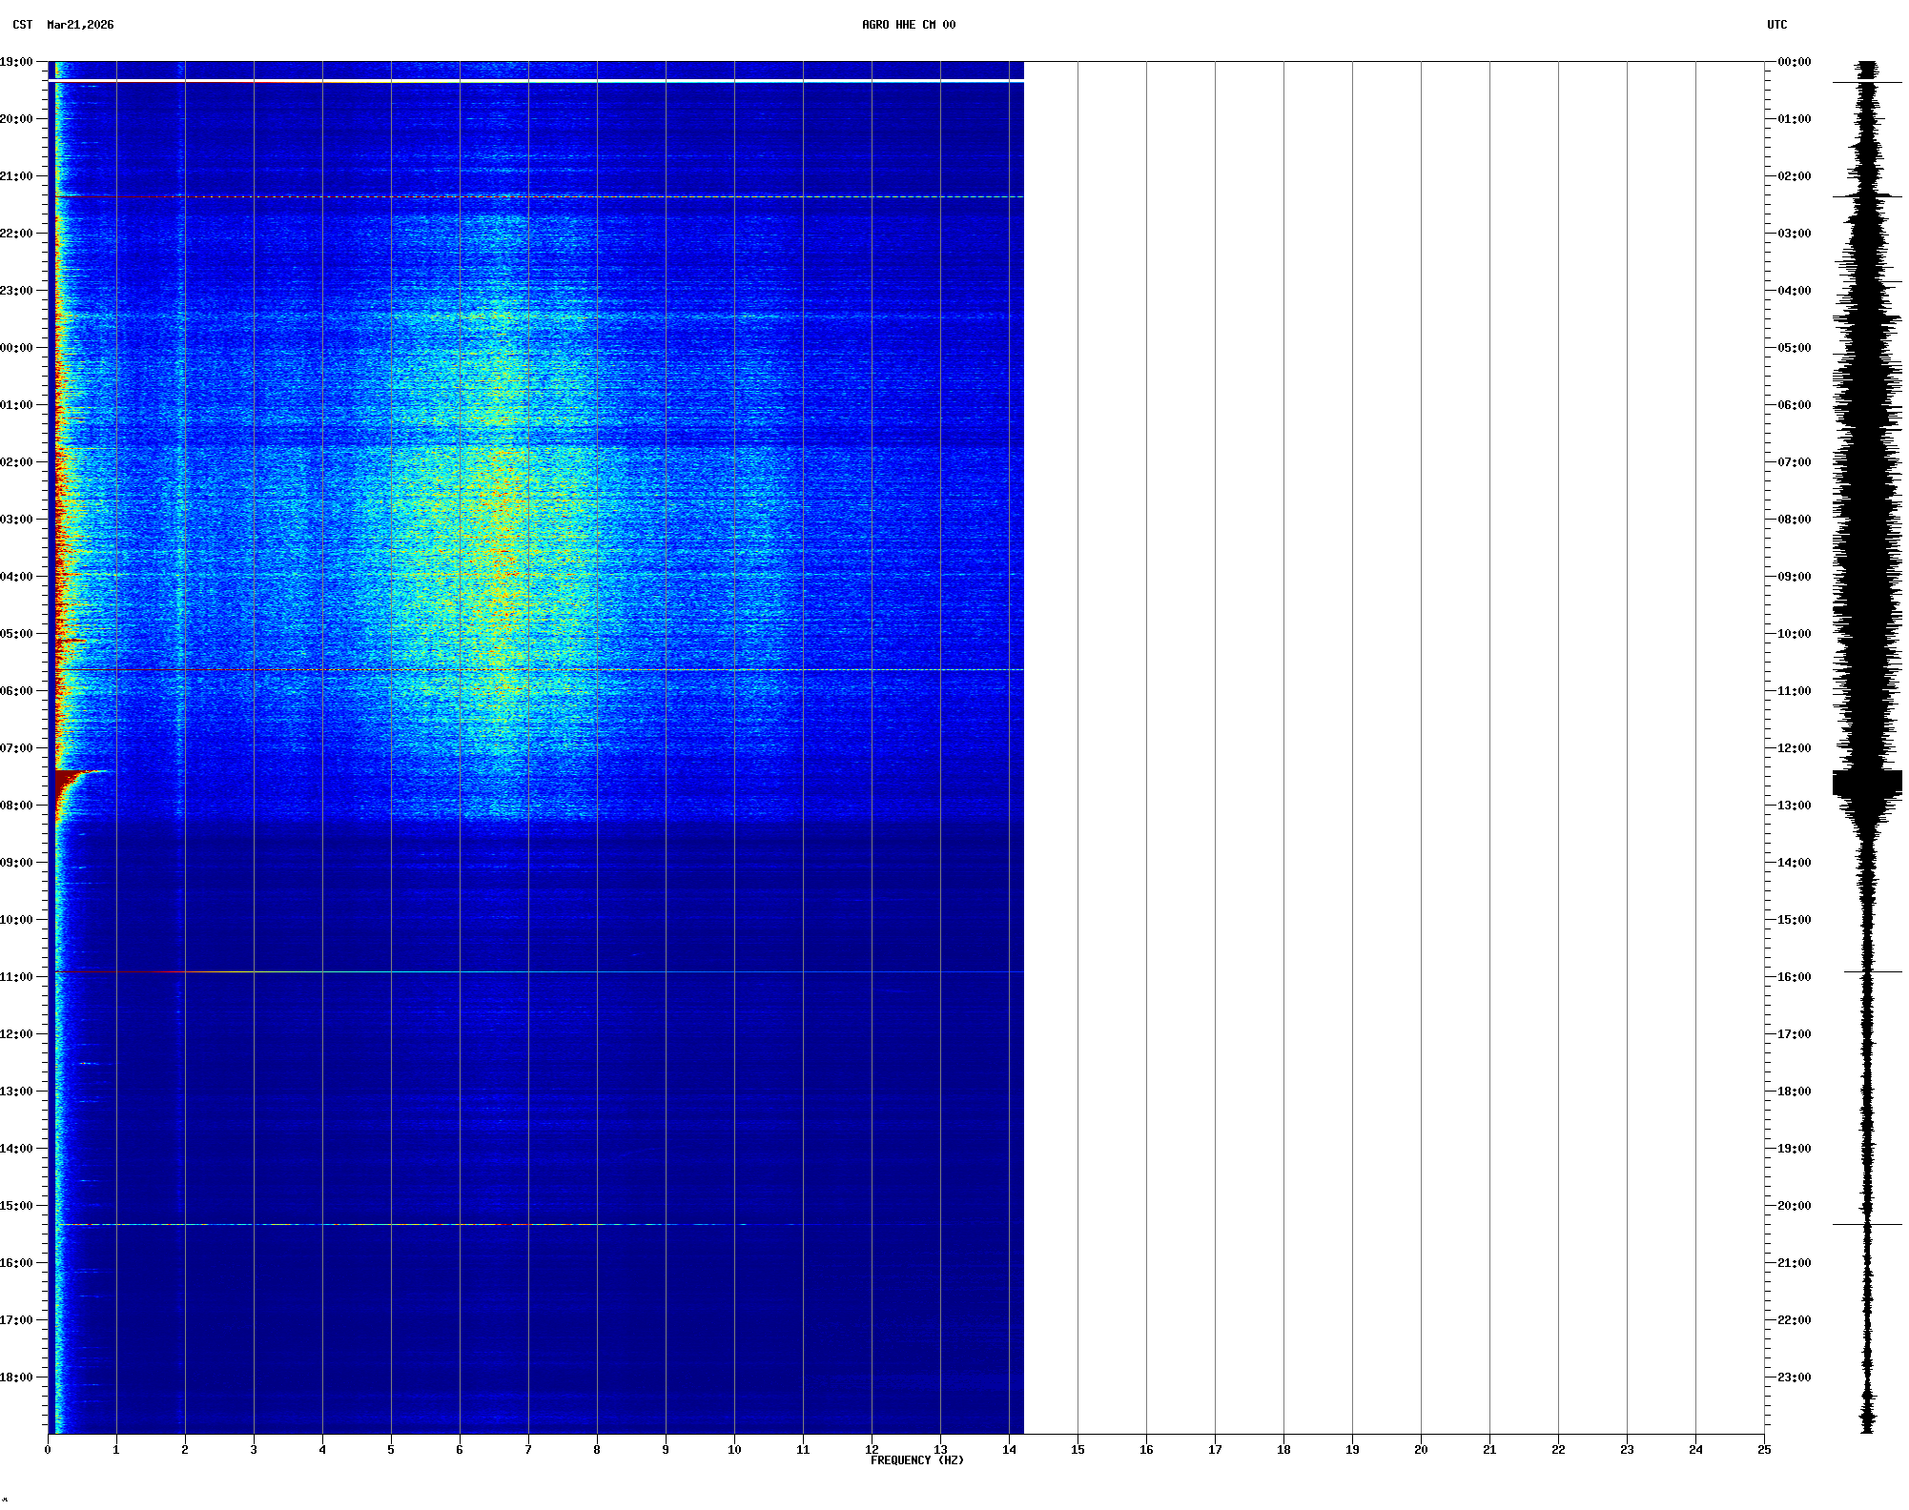Viewport: 1909px width, 1510px height.
Task: Click the large clipped event in seismogram trace
Action: (1866, 783)
